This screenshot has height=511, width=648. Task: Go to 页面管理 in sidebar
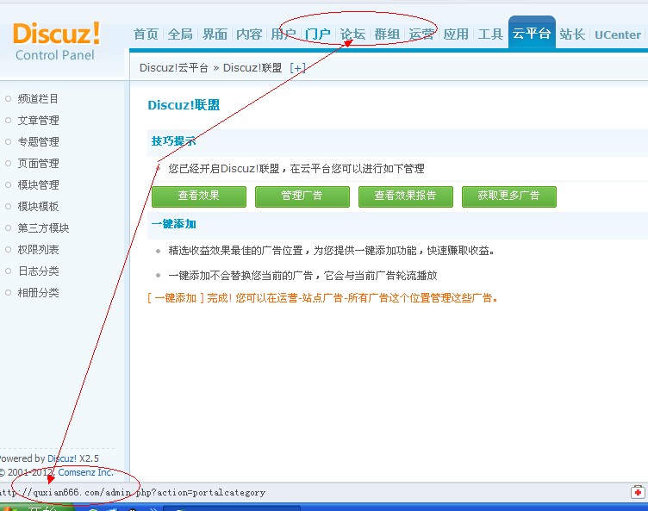[38, 164]
